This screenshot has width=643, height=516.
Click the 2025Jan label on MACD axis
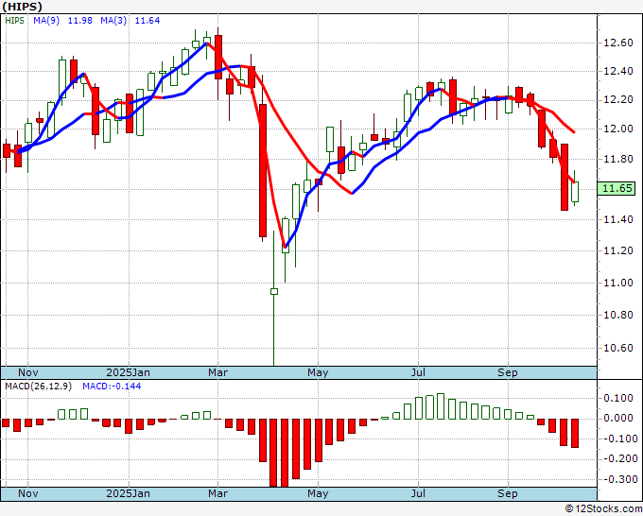128,493
